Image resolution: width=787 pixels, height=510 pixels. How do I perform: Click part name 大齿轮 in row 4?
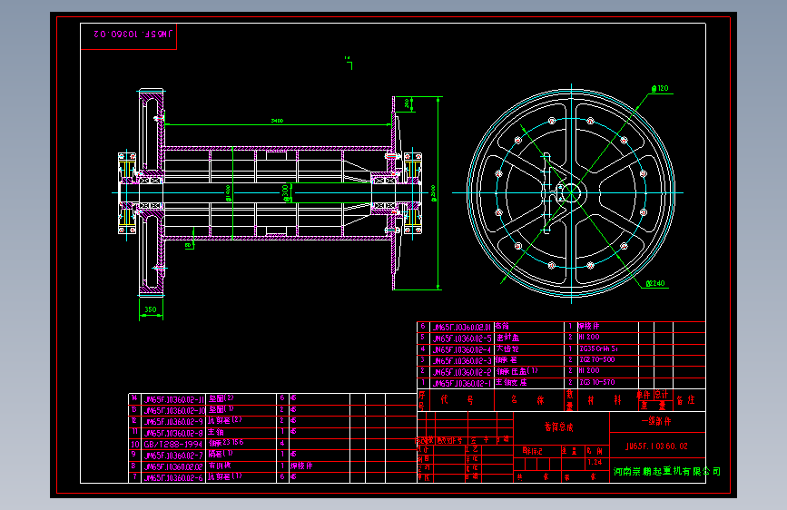pyautogui.click(x=507, y=348)
